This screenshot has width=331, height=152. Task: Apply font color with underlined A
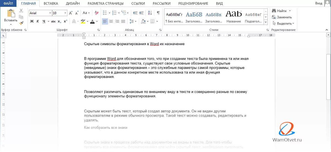coord(92,21)
